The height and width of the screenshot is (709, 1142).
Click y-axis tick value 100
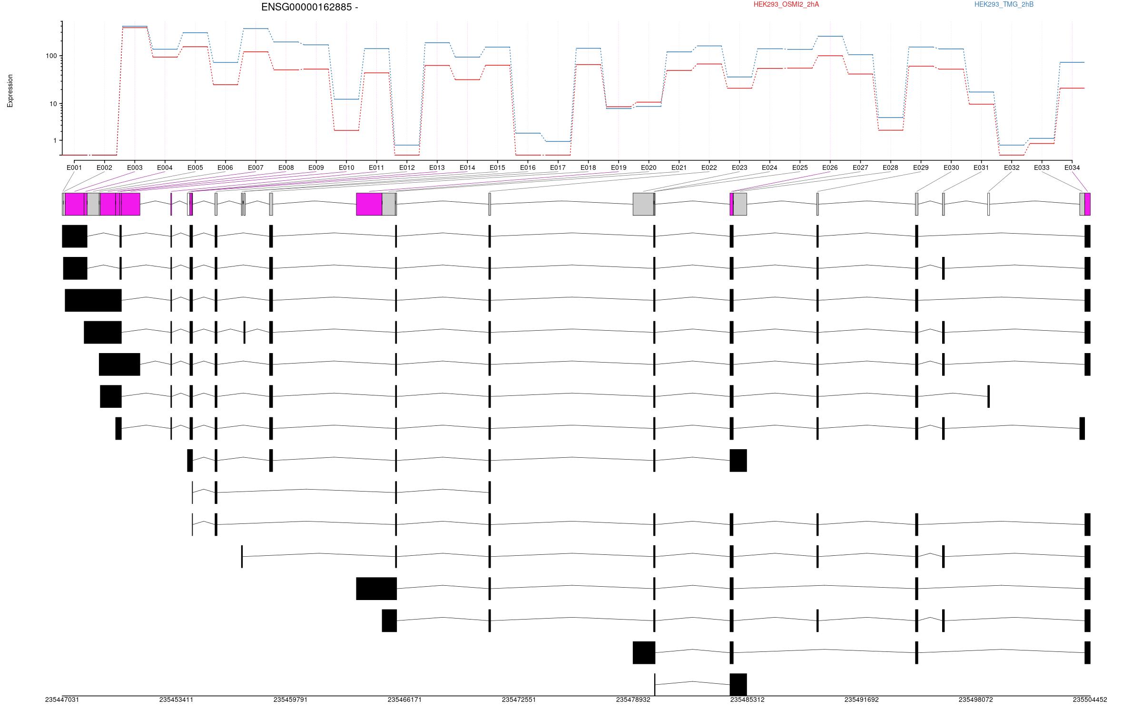click(x=51, y=56)
